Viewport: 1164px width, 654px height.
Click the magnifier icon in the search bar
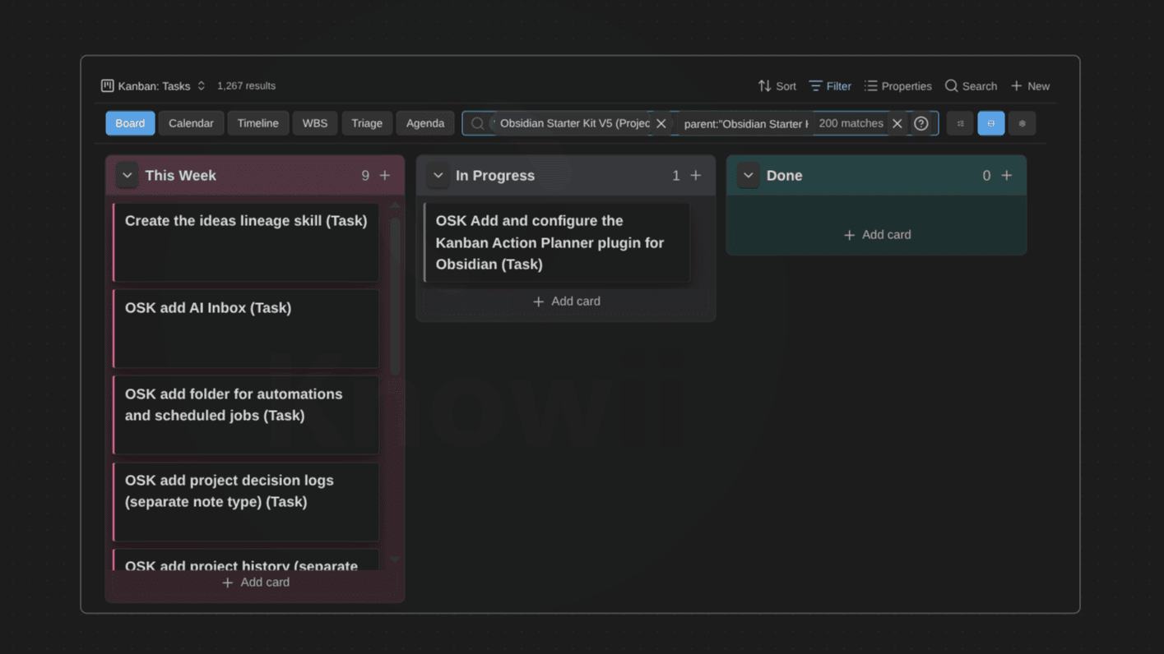tap(477, 124)
